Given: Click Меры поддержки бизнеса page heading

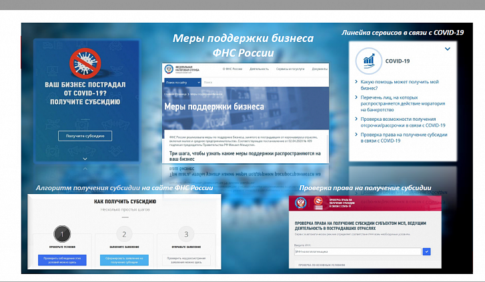Looking at the screenshot, I should pos(214,107).
